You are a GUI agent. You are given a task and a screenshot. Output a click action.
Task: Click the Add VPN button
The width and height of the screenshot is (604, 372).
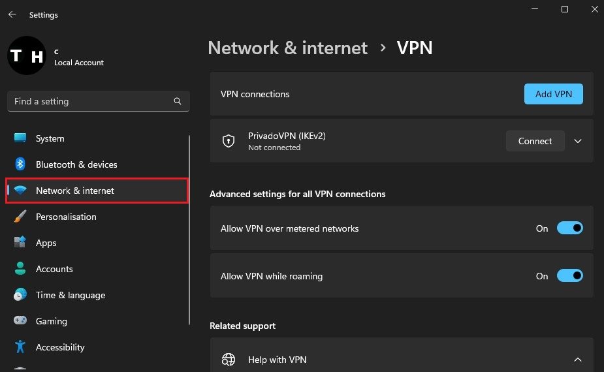pyautogui.click(x=553, y=94)
